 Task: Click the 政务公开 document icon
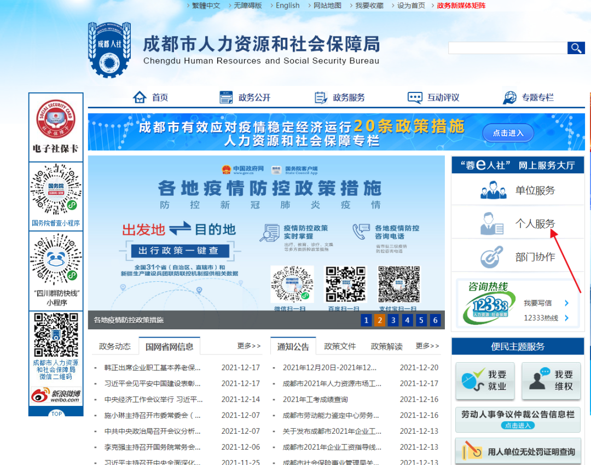coord(226,97)
